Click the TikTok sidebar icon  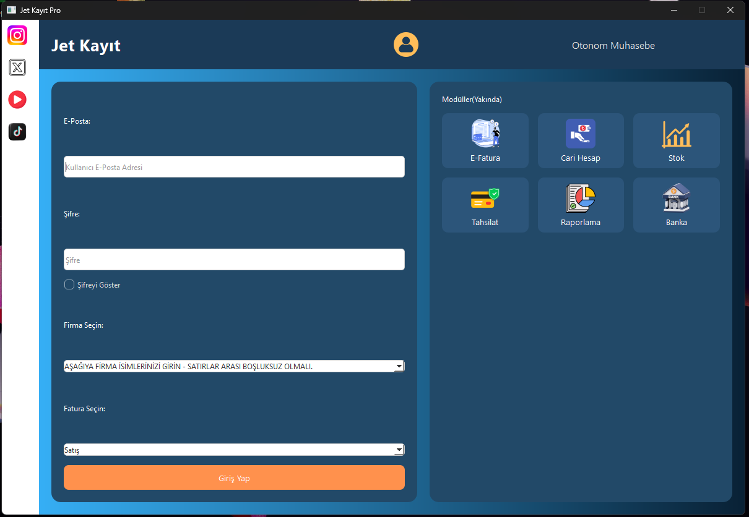tap(17, 131)
